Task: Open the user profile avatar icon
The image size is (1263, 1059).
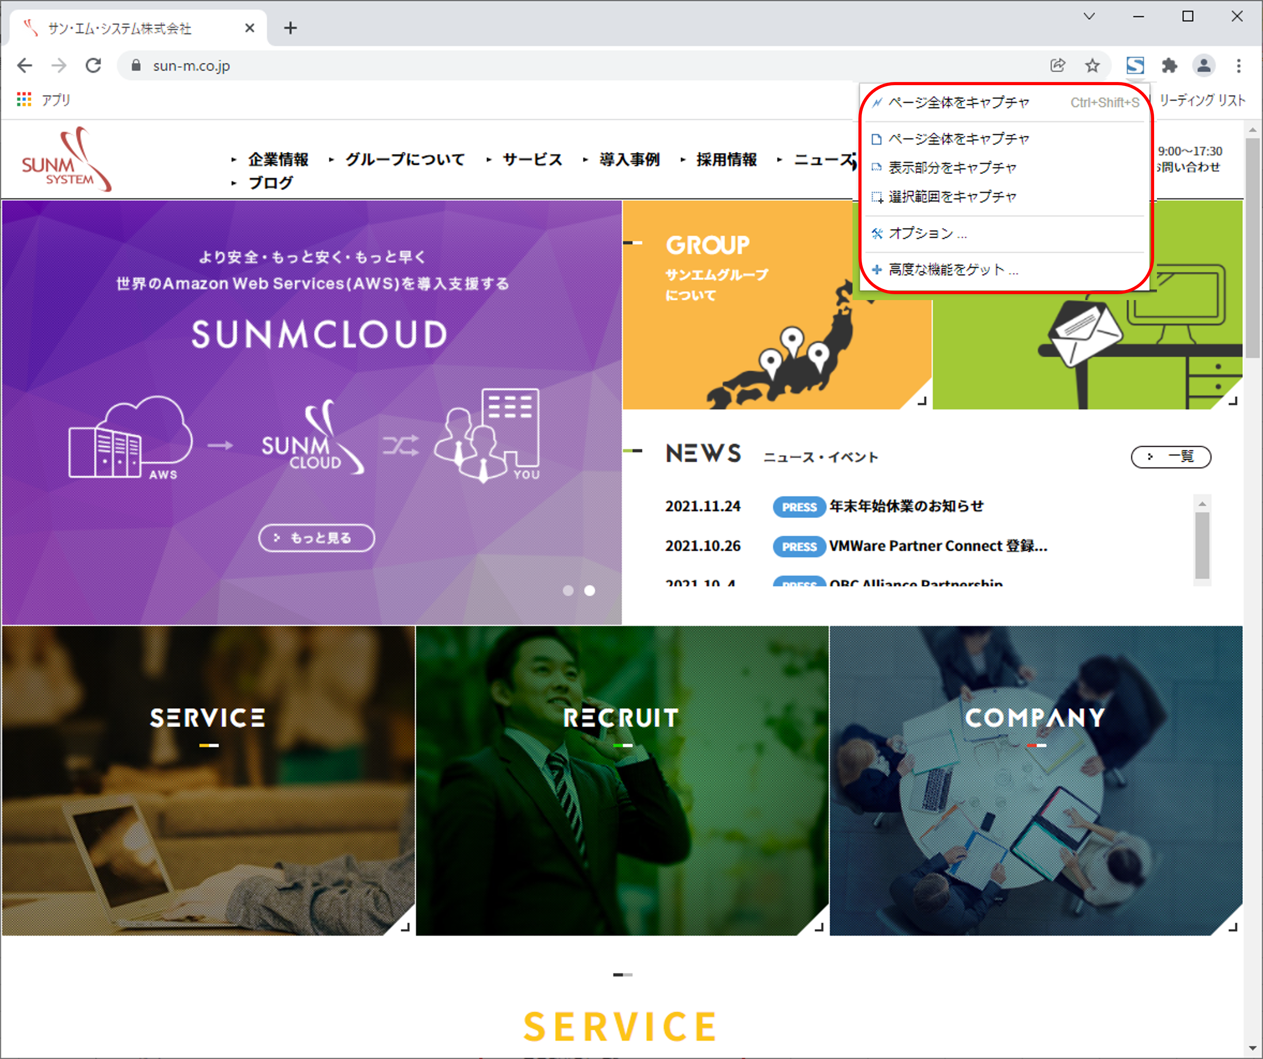Action: click(1203, 65)
